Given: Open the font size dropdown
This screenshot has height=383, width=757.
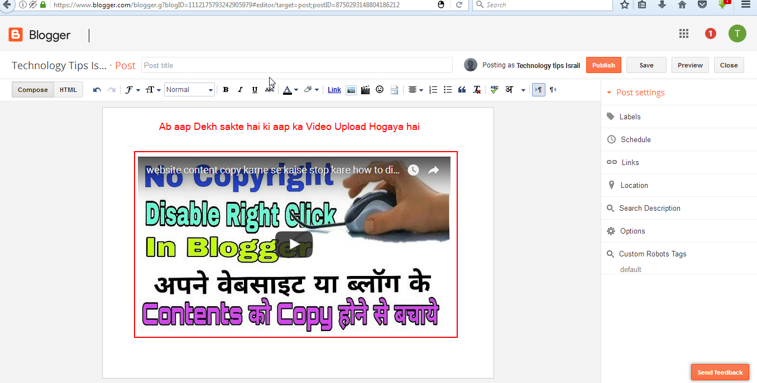Looking at the screenshot, I should [x=153, y=90].
